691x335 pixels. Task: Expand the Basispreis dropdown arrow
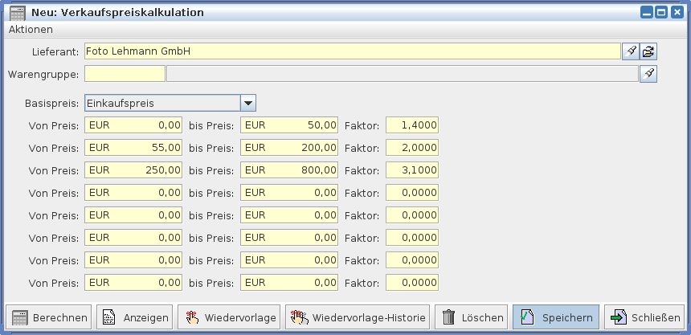coord(248,103)
